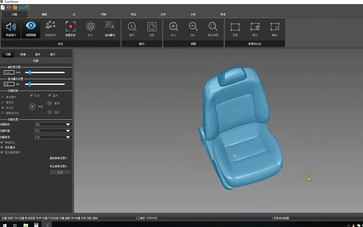This screenshot has height=227, width=363.
Task: Select the 激光点 radio button
Action: tap(2, 102)
